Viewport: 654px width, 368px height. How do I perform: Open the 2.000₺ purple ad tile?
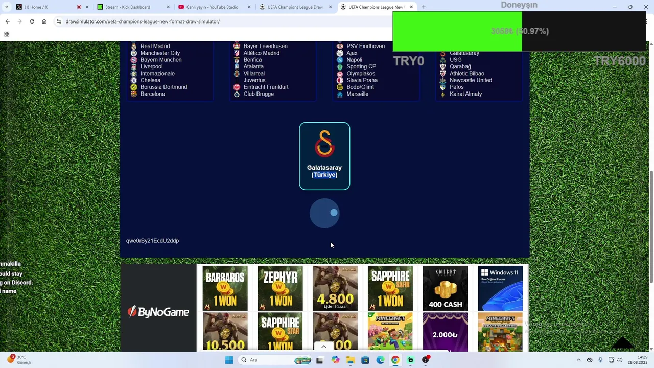coord(445,332)
